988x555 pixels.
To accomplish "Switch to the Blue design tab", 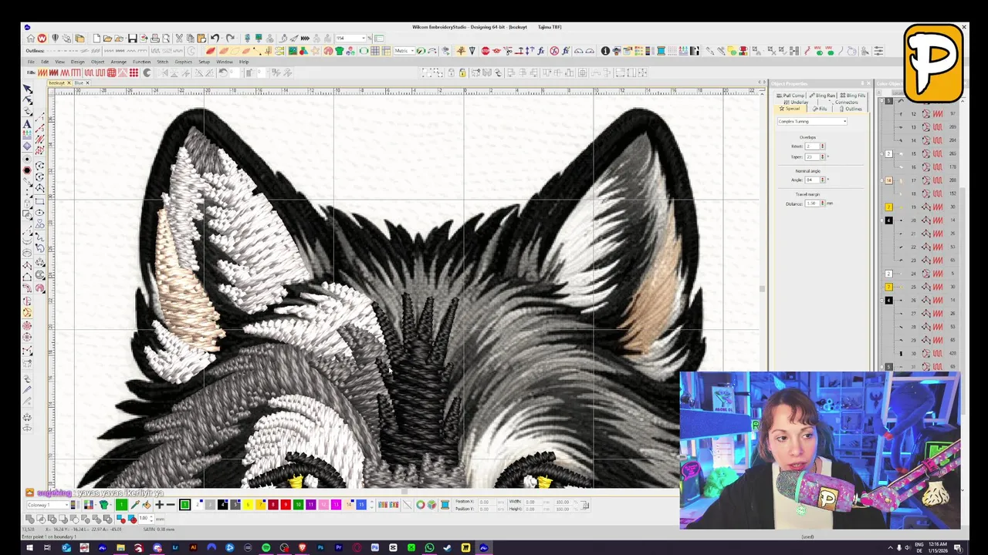I will pos(79,82).
